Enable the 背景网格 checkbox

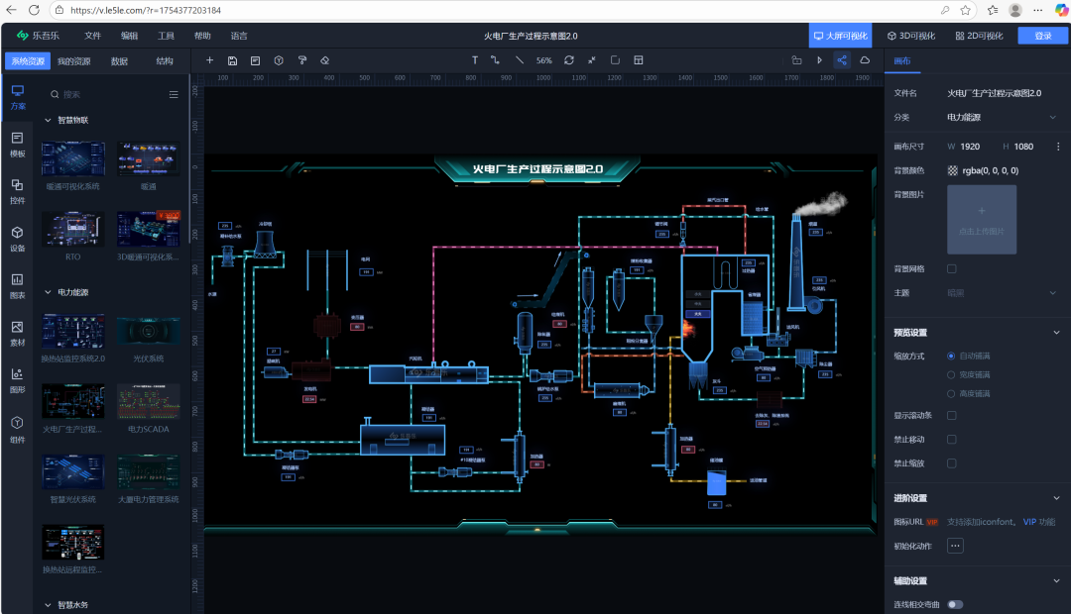tap(951, 268)
